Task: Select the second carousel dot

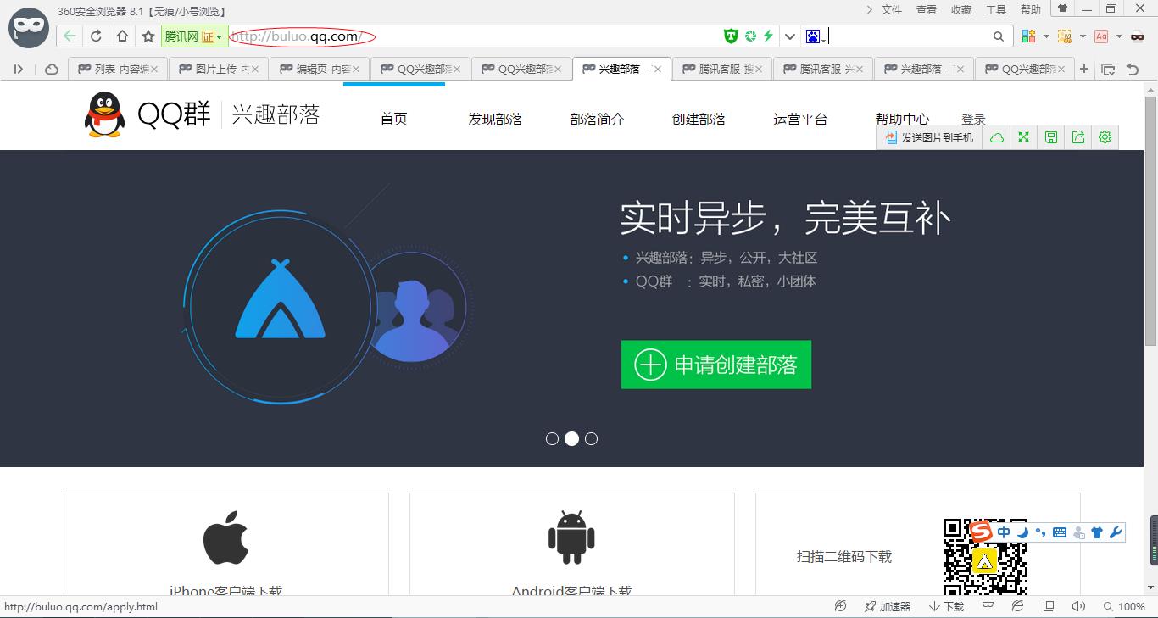Action: [x=572, y=438]
